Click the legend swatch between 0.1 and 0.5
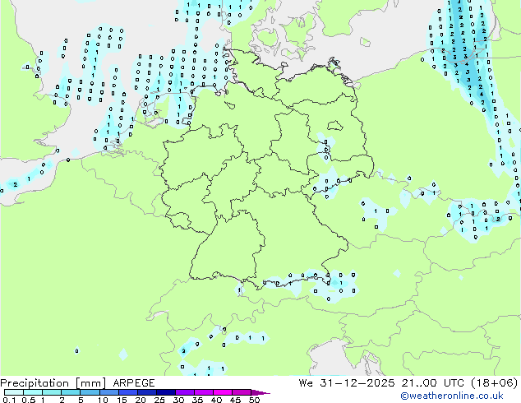Image resolution: width=521 pixels, height=403 pixels. (x=14, y=392)
